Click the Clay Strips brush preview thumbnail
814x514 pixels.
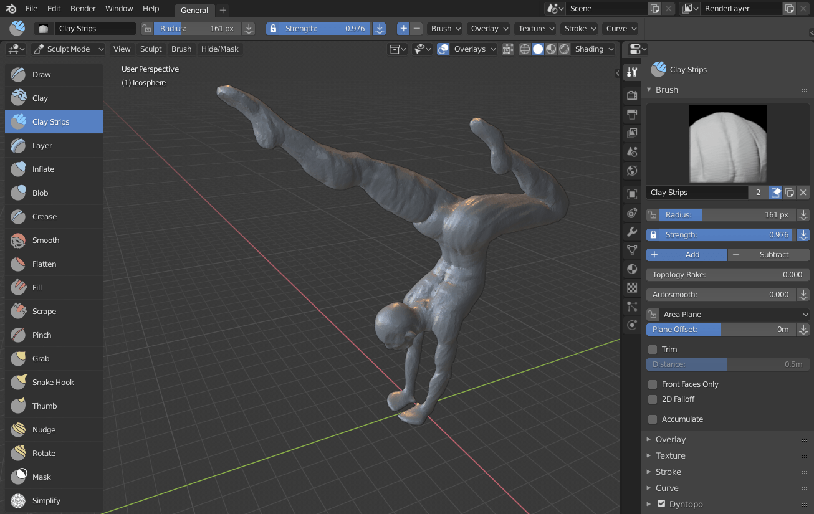pos(727,144)
